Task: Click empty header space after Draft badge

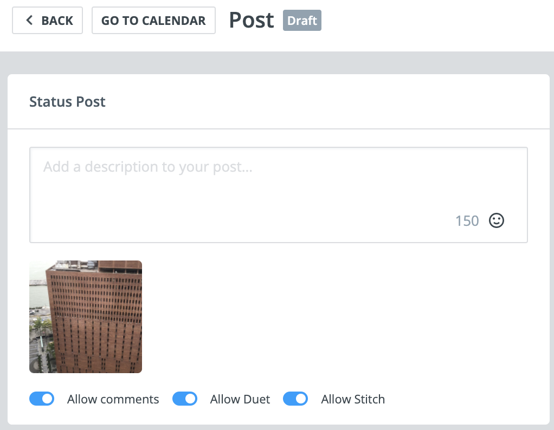Action: (x=435, y=21)
